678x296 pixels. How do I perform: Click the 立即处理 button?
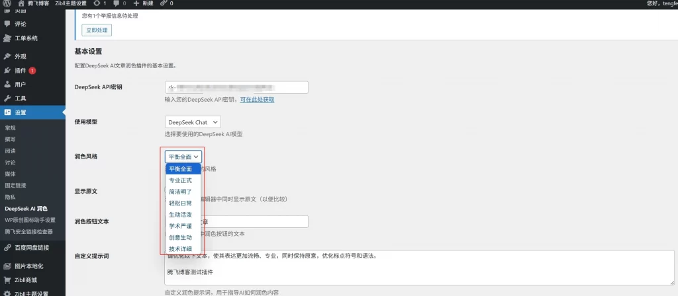tap(97, 30)
